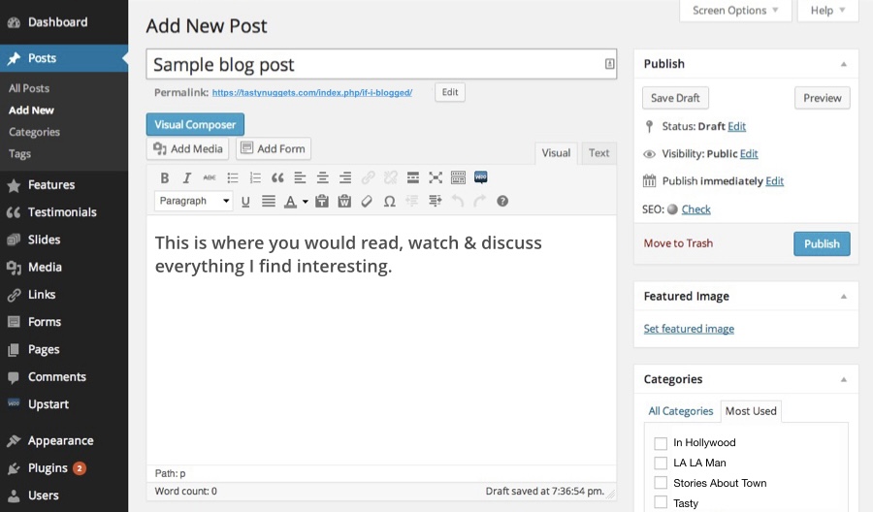The image size is (873, 512).
Task: Edit the post Visibility setting
Action: coord(749,154)
